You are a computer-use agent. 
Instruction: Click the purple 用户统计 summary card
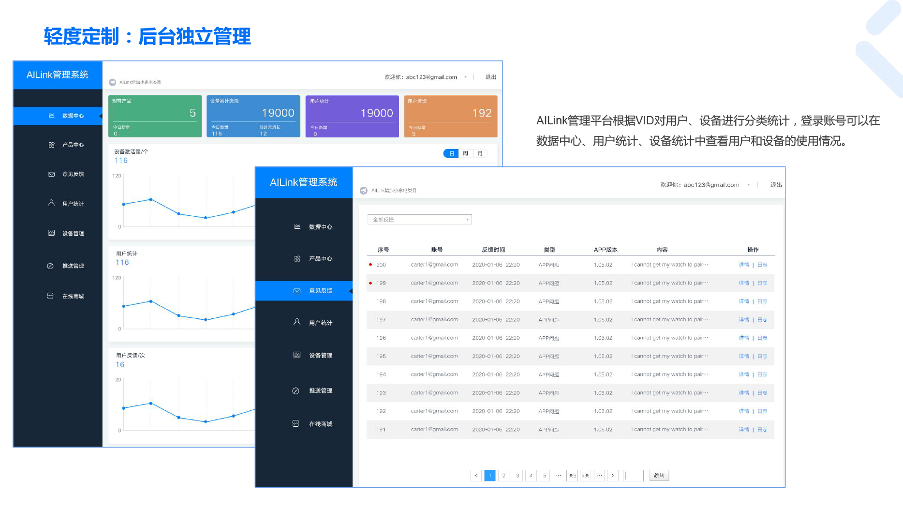click(352, 116)
